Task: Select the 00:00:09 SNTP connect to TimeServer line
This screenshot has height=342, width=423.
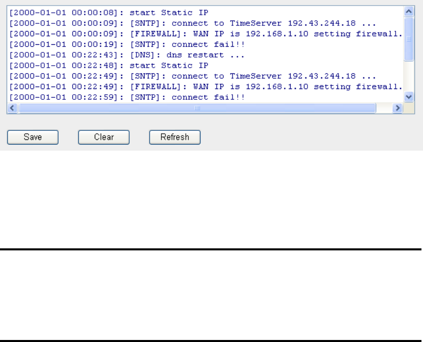Action: pyautogui.click(x=192, y=23)
